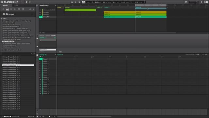
Task: Select the highlighted Slice & Chop Suite tag
Action: coord(8,42)
